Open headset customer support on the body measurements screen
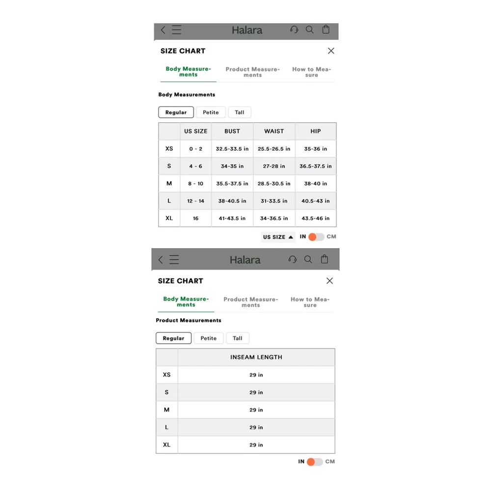This screenshot has height=491, width=491. [x=294, y=30]
